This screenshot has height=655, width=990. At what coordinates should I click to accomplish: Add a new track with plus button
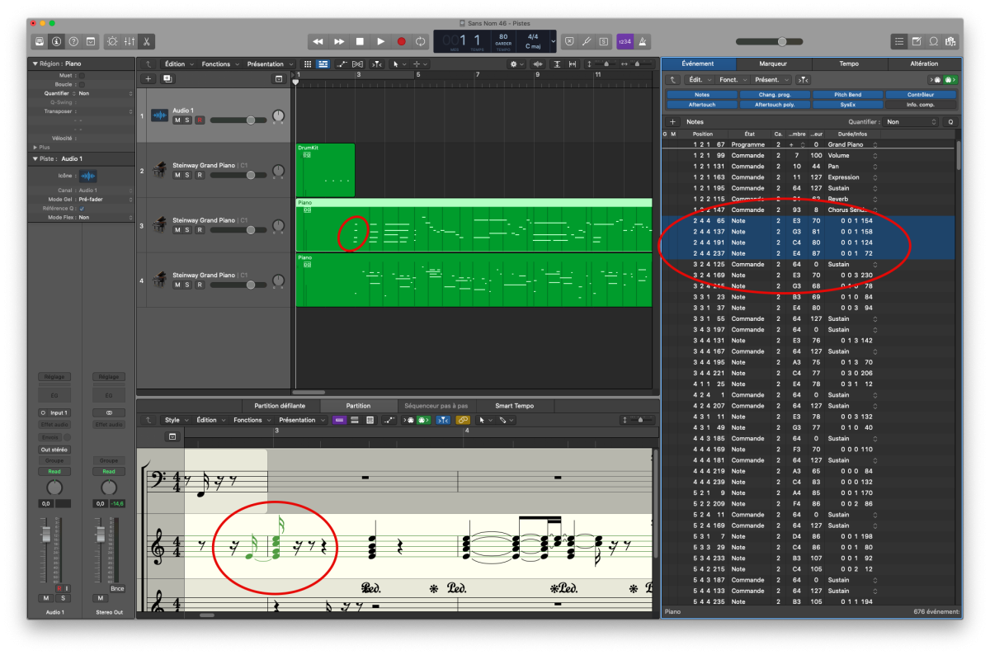148,78
